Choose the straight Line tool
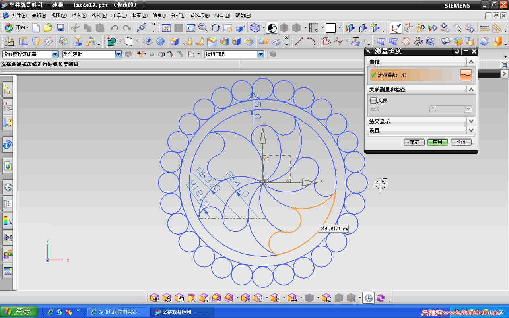The width and height of the screenshot is (509, 318). 299,41
